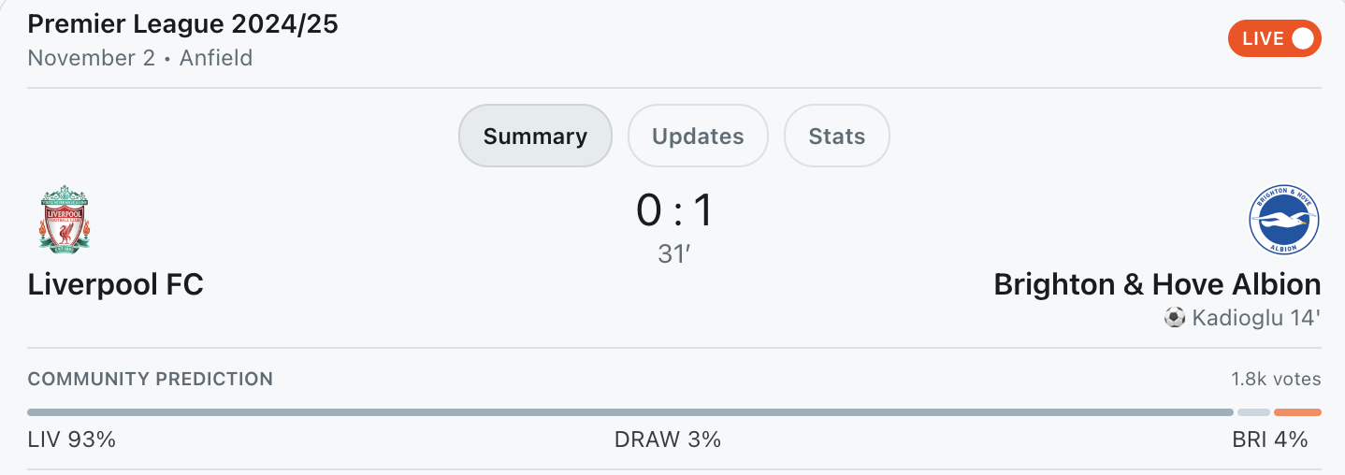Select the orange Brighton prediction segment
This screenshot has height=475, width=1345.
click(x=1297, y=411)
